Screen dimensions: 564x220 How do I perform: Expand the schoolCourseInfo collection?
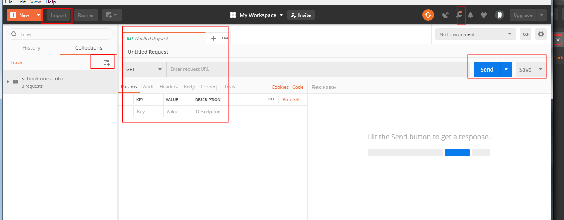[x=8, y=82]
